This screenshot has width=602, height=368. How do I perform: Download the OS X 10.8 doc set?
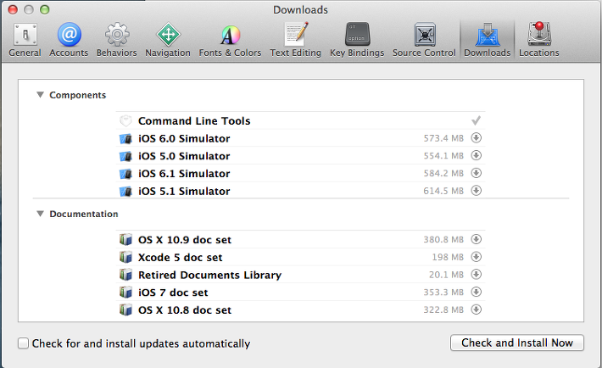point(476,309)
